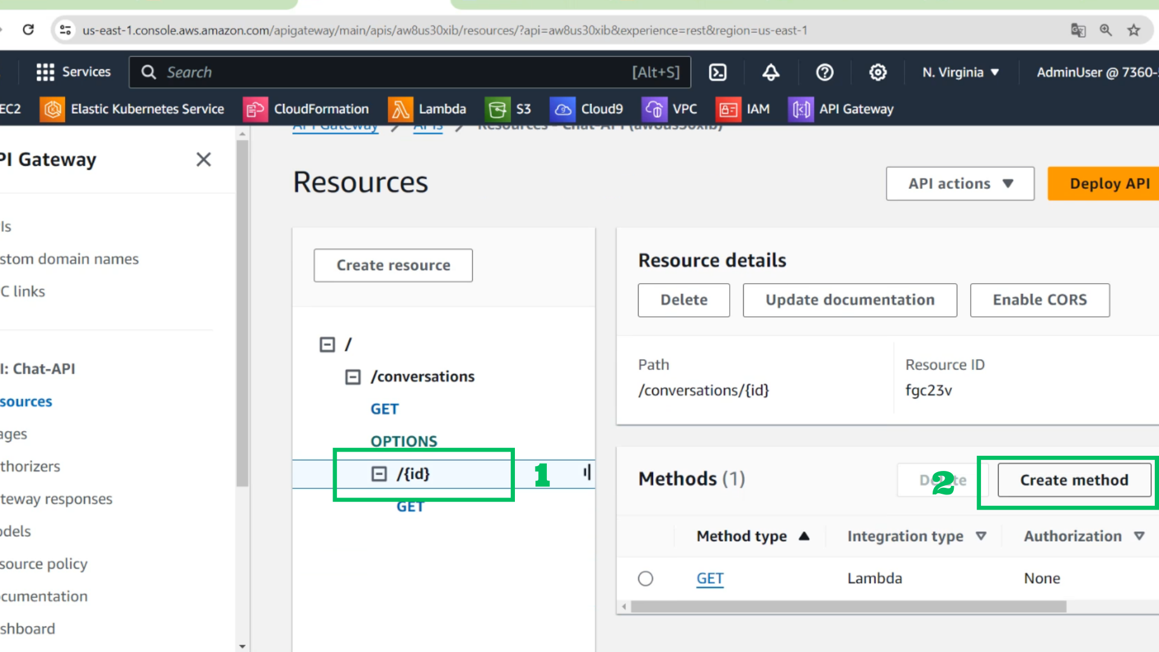Collapse the /{id} resource node
The width and height of the screenshot is (1159, 652).
click(x=379, y=474)
